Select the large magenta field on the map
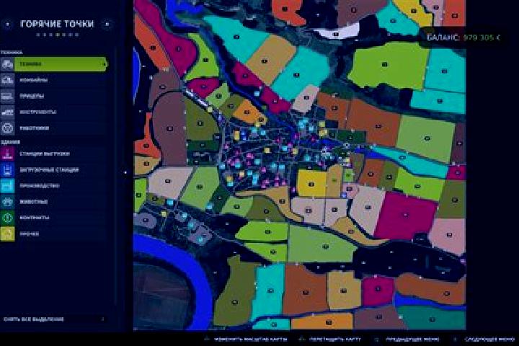 click(x=406, y=216)
